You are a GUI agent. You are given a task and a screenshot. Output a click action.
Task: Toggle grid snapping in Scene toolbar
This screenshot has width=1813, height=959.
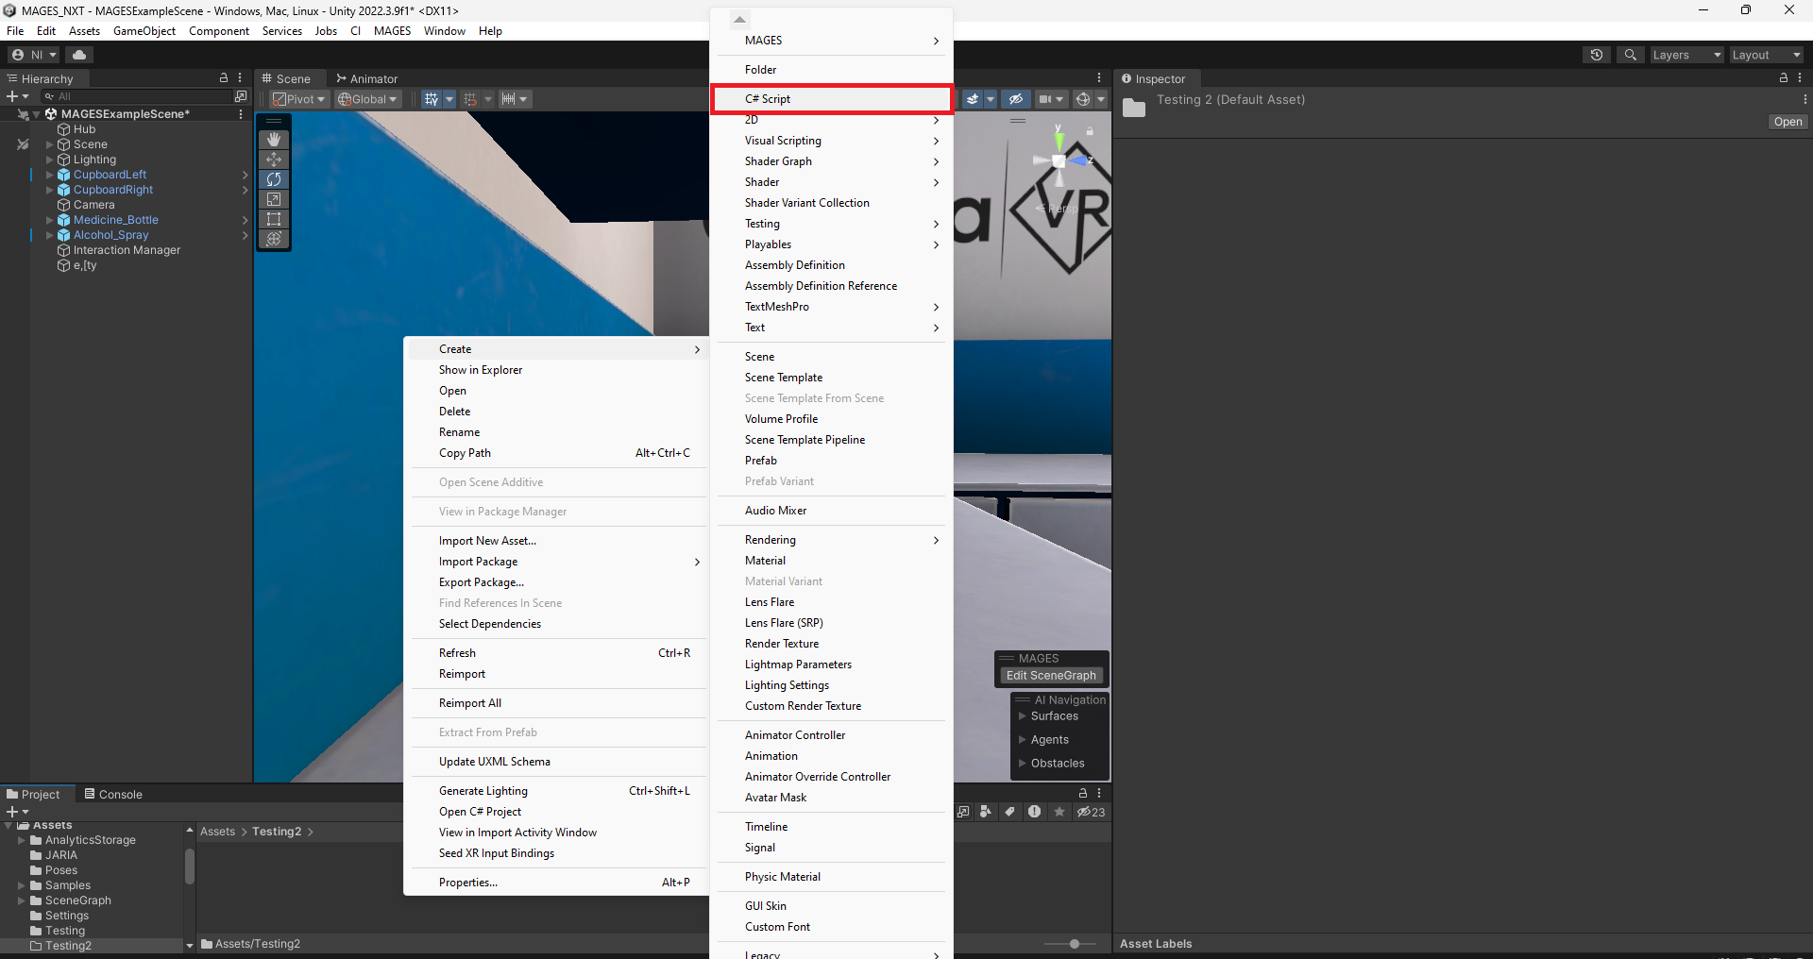pos(470,99)
